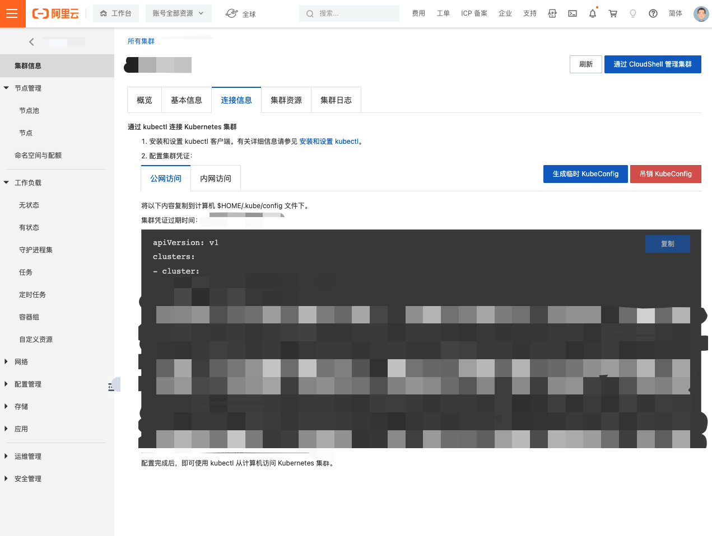
Task: Open the help question mark icon
Action: pos(653,13)
